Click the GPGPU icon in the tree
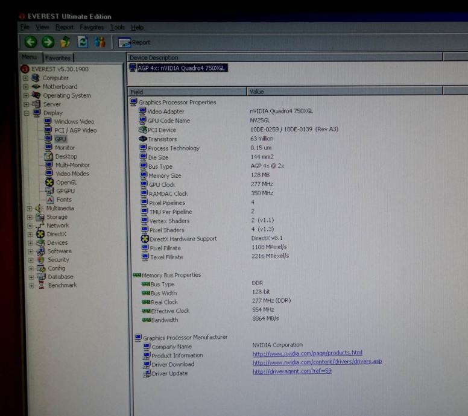The height and width of the screenshot is (416, 468). click(49, 191)
